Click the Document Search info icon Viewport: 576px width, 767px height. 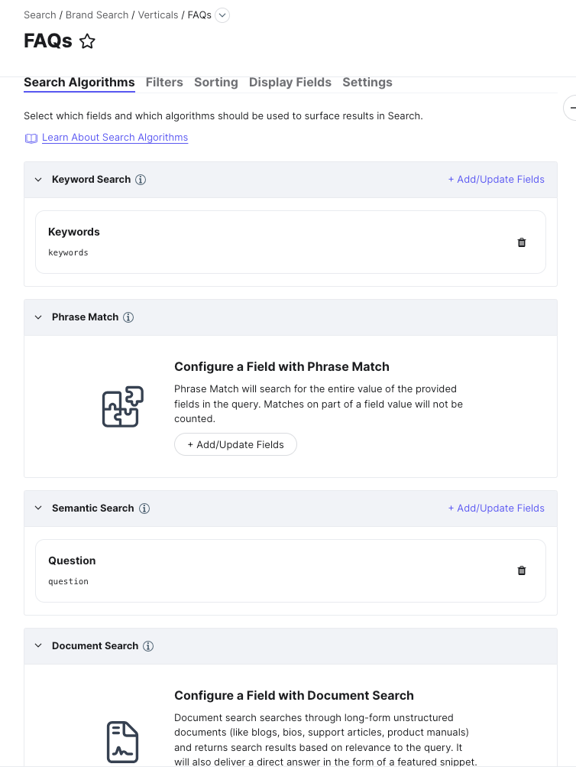148,645
